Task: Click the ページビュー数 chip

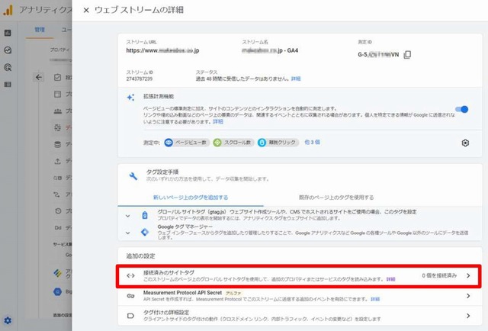Action: (186, 143)
